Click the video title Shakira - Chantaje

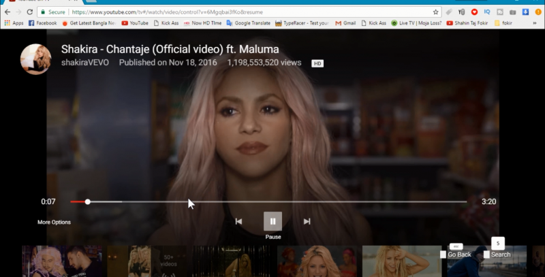[170, 49]
